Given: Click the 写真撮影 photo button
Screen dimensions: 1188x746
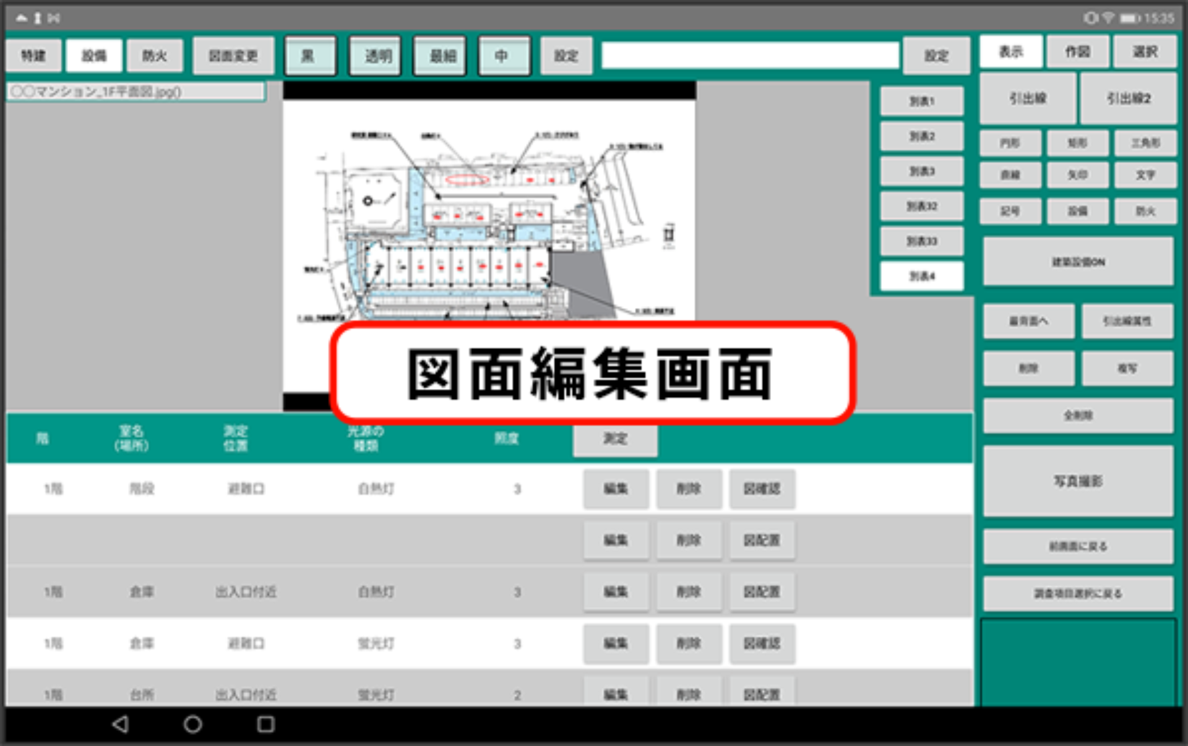Looking at the screenshot, I should pos(1078,481).
